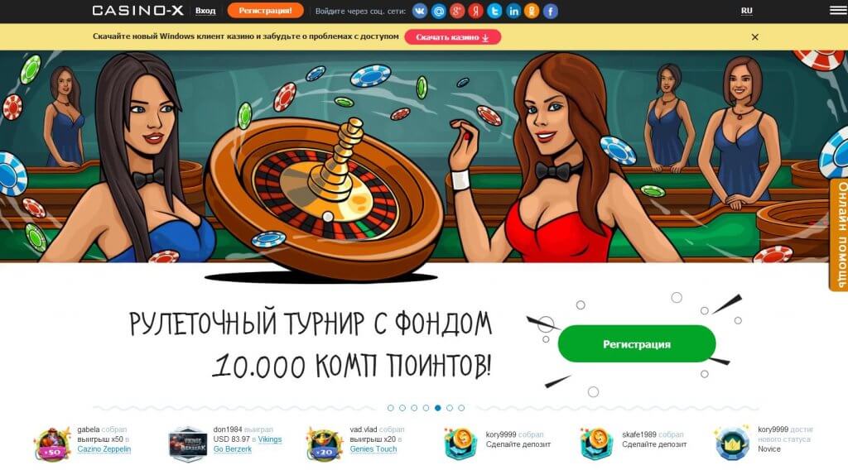Select the first carousel slide dot
Screen dimensions: 848x470
(x=391, y=408)
